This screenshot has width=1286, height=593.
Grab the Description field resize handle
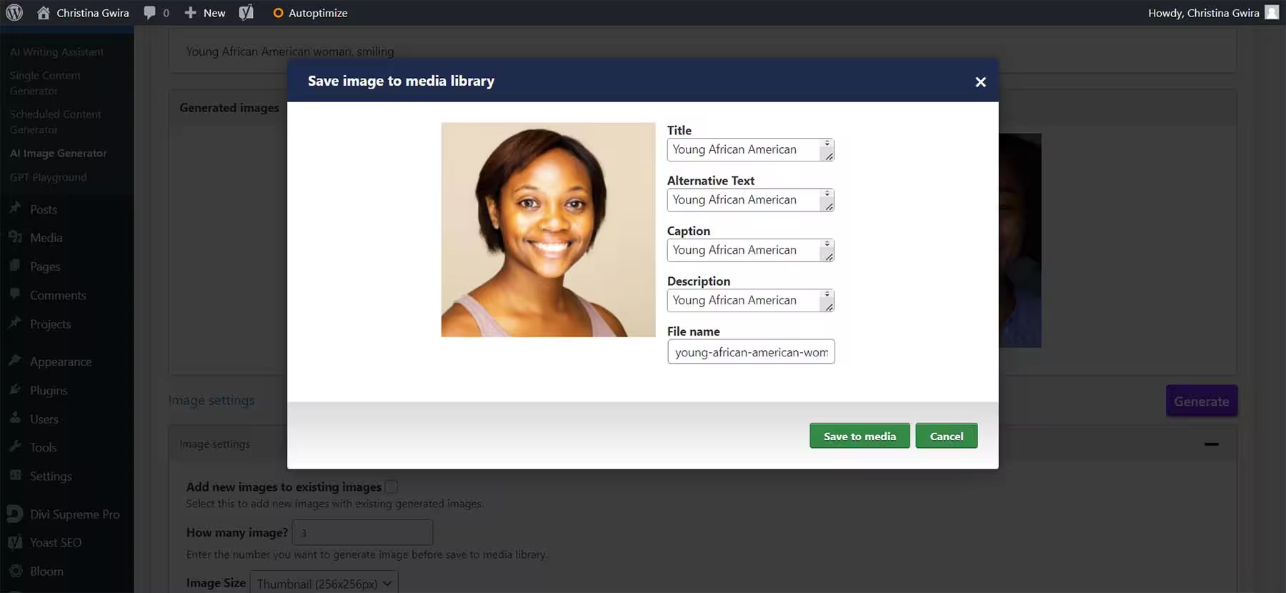pos(828,307)
